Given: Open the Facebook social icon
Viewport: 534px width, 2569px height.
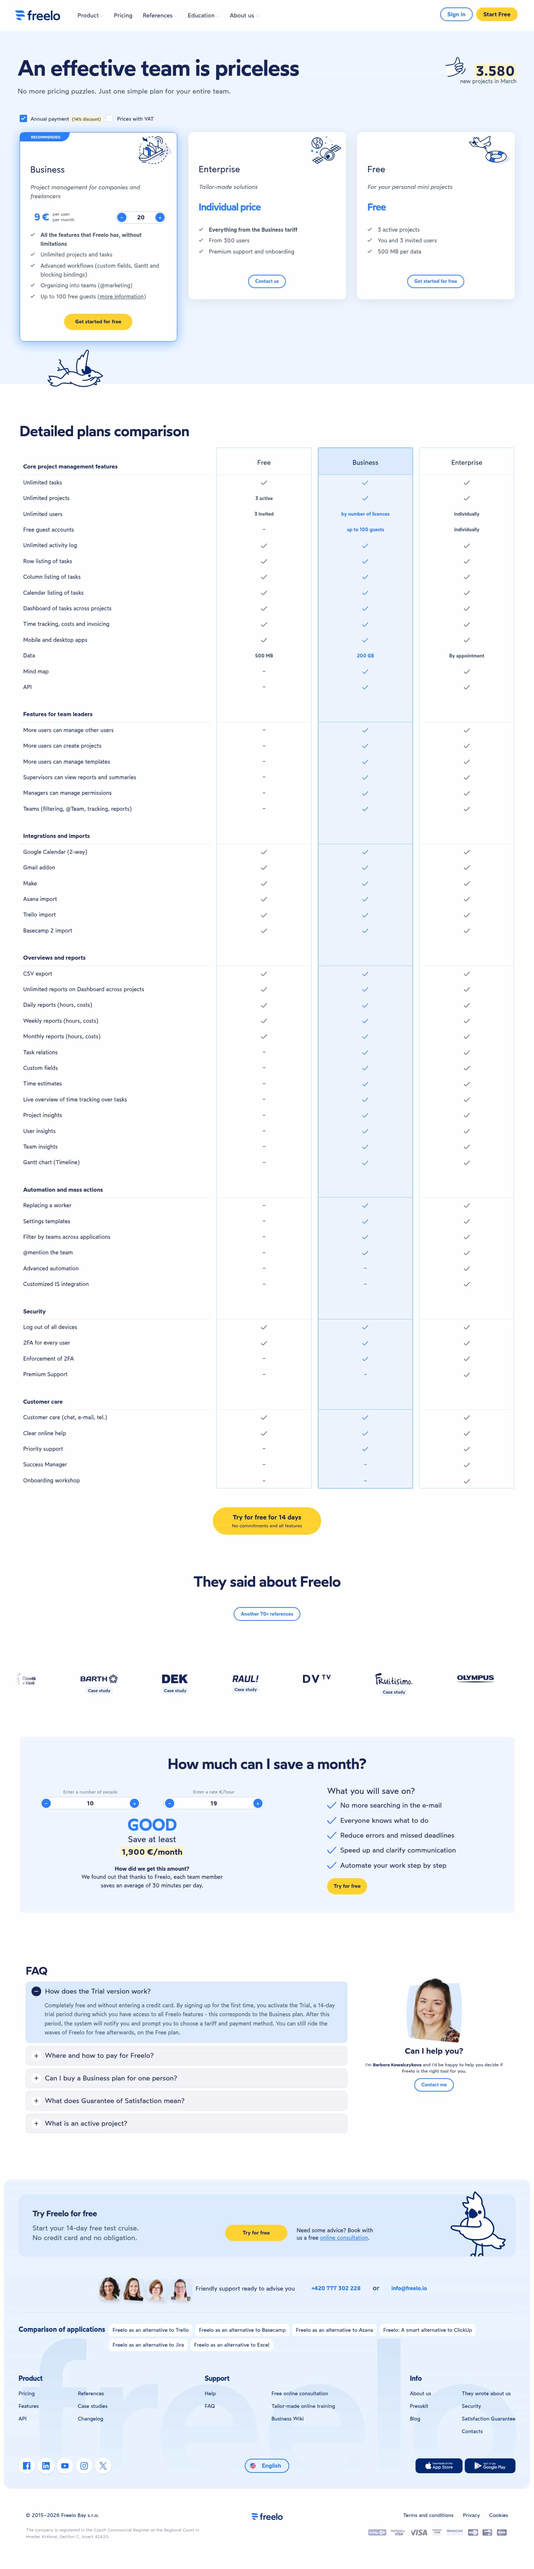Looking at the screenshot, I should click(x=27, y=2465).
